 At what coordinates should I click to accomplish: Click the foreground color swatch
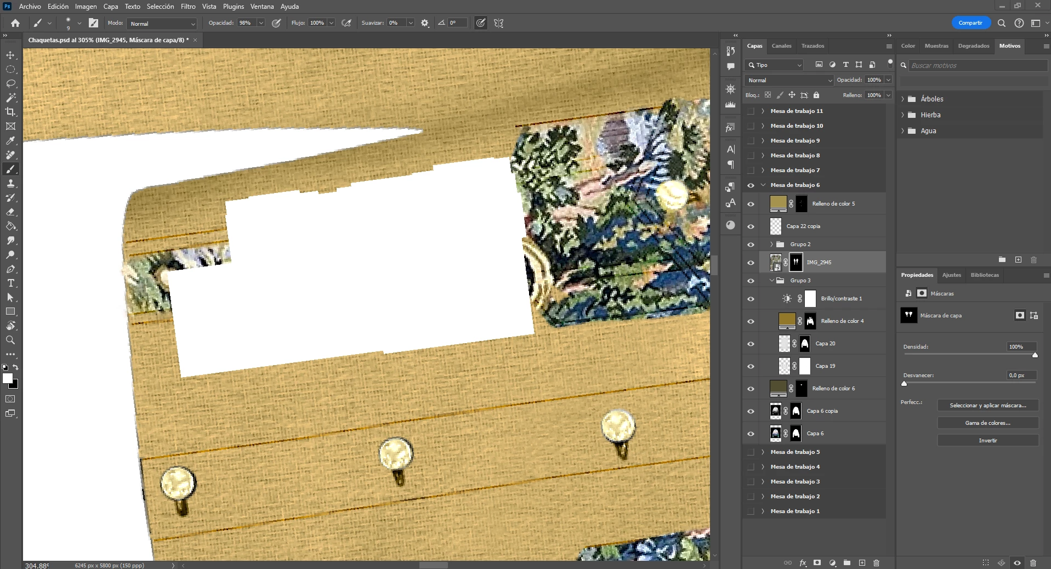8,378
